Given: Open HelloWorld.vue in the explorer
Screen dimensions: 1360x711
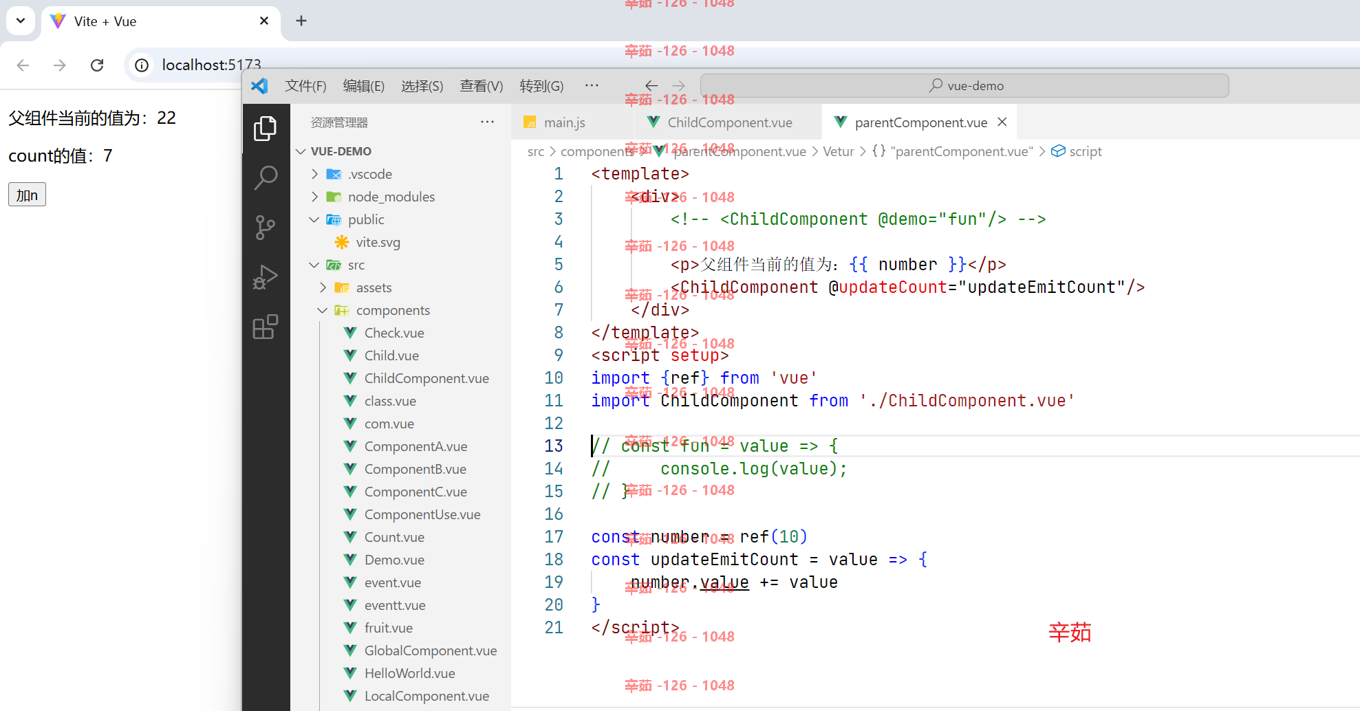Looking at the screenshot, I should coord(401,673).
